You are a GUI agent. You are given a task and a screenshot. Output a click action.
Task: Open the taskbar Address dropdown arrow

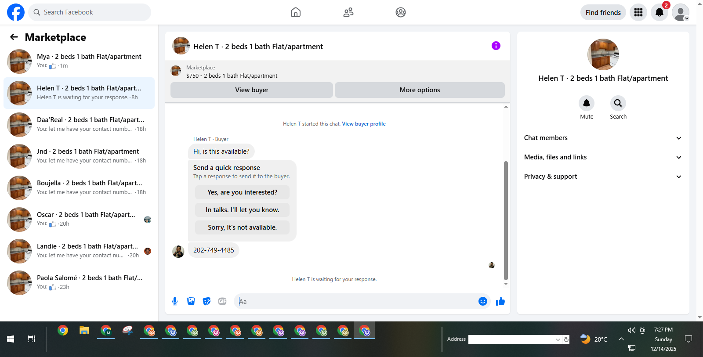[x=558, y=339]
